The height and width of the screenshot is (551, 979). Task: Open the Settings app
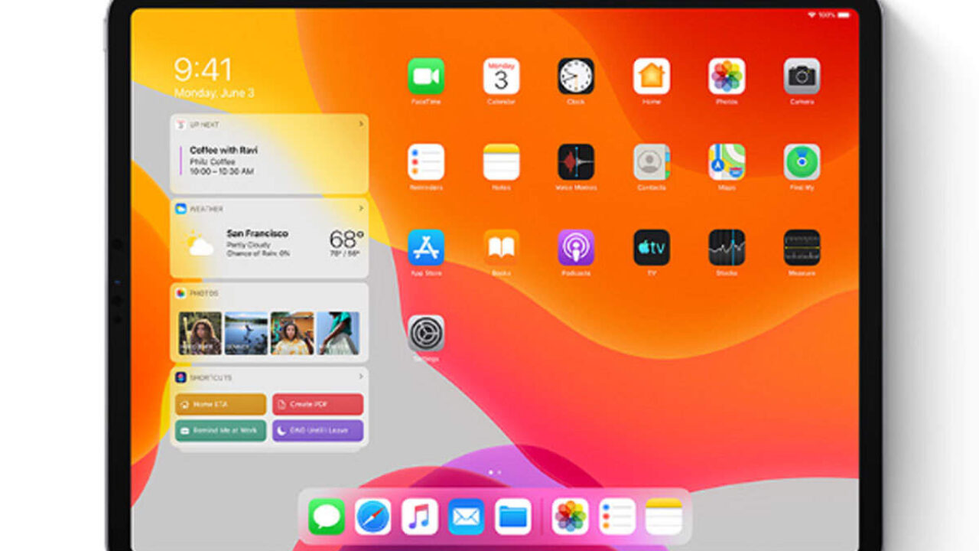click(x=425, y=334)
